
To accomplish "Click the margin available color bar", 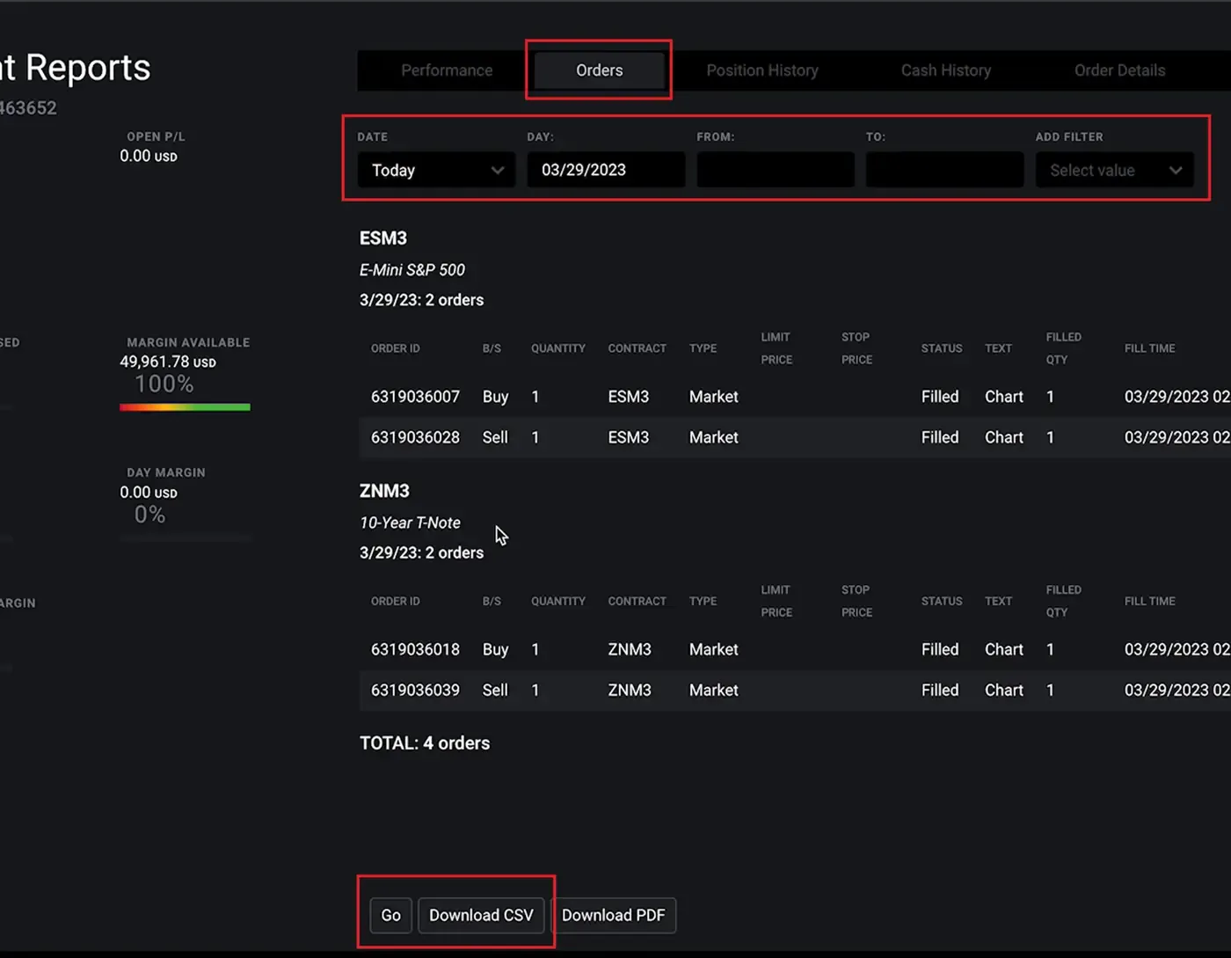I will (185, 407).
